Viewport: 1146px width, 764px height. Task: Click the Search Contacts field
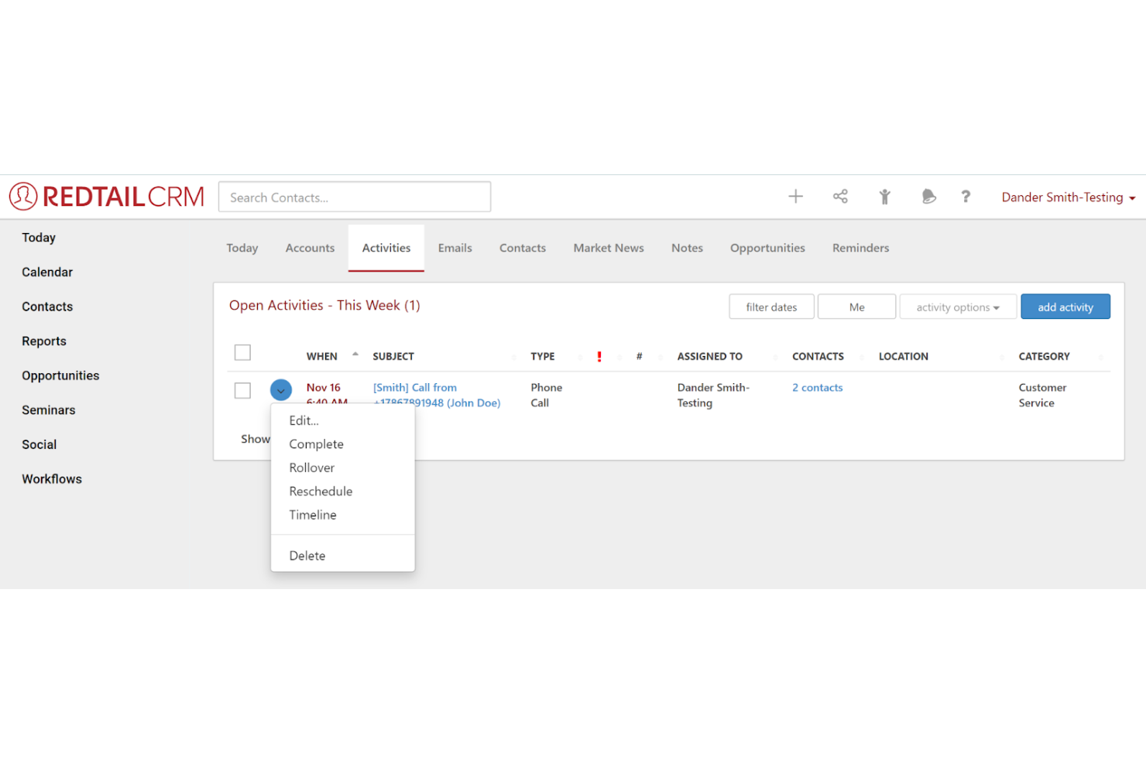click(x=354, y=197)
